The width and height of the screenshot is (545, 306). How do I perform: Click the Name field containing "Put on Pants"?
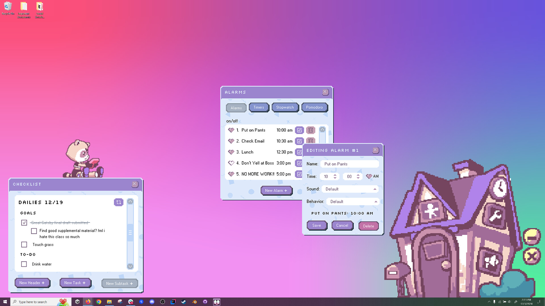(x=349, y=164)
